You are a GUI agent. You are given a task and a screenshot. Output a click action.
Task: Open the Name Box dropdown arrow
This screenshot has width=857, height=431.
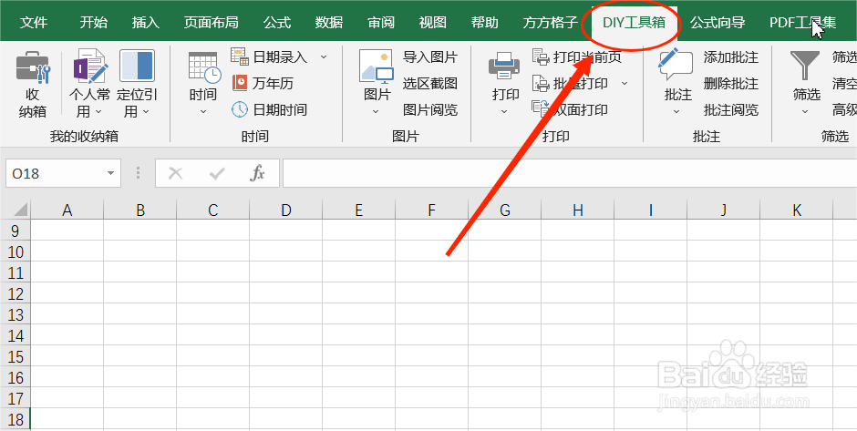[x=111, y=174]
